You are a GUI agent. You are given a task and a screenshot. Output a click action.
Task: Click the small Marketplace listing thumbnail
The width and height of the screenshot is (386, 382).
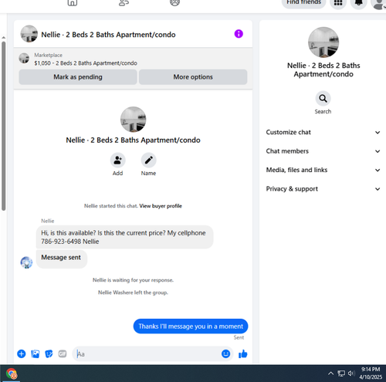(x=24, y=58)
